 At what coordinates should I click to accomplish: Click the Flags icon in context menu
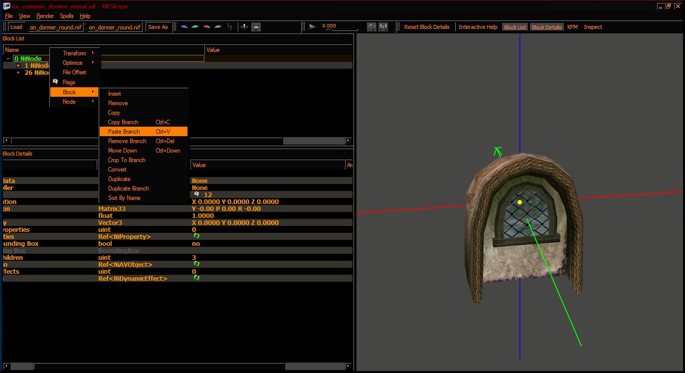55,82
